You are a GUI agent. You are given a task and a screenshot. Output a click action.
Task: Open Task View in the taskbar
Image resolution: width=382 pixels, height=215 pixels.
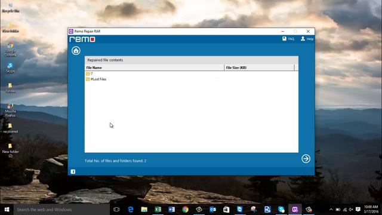116,210
